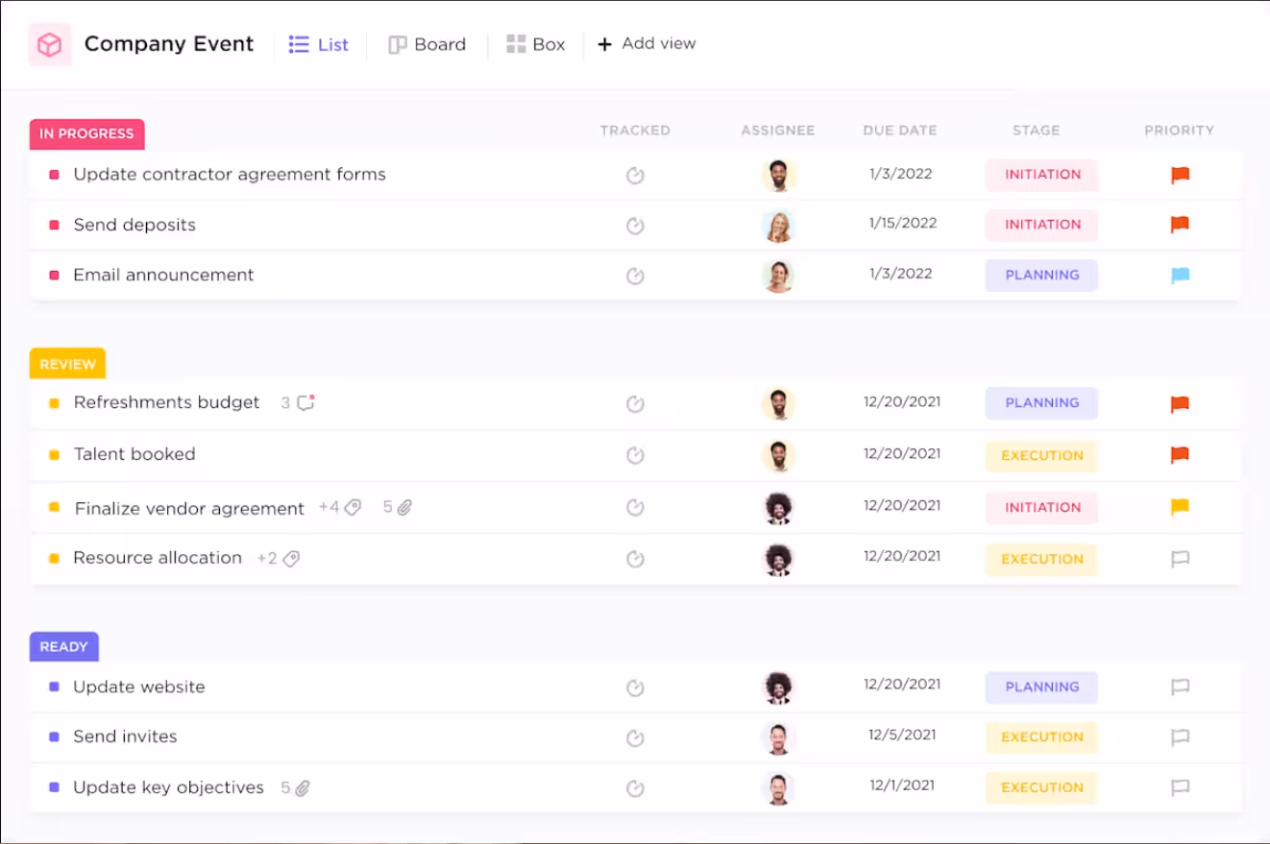1270x844 pixels.
Task: Click the ASSIGNEE column header
Action: [778, 131]
